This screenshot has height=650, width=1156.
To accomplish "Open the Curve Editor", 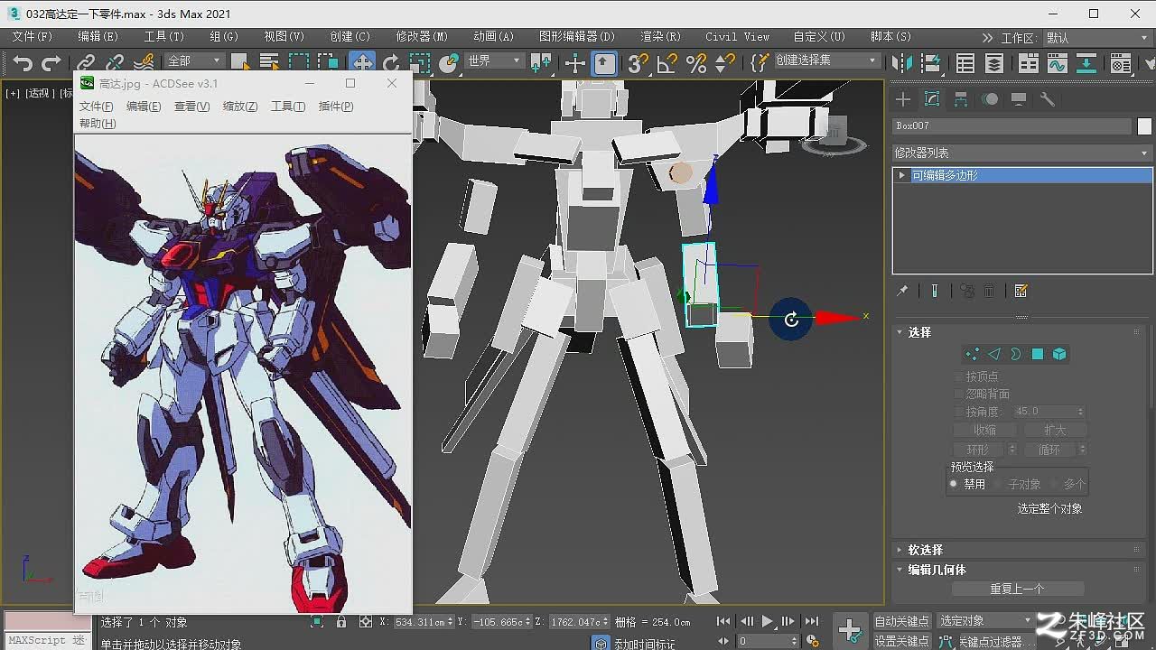I will click(x=1057, y=63).
